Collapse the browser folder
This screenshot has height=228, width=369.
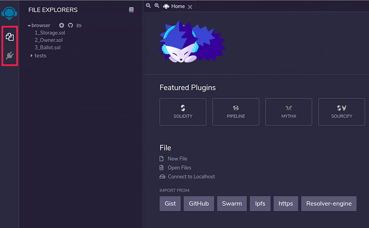29,25
